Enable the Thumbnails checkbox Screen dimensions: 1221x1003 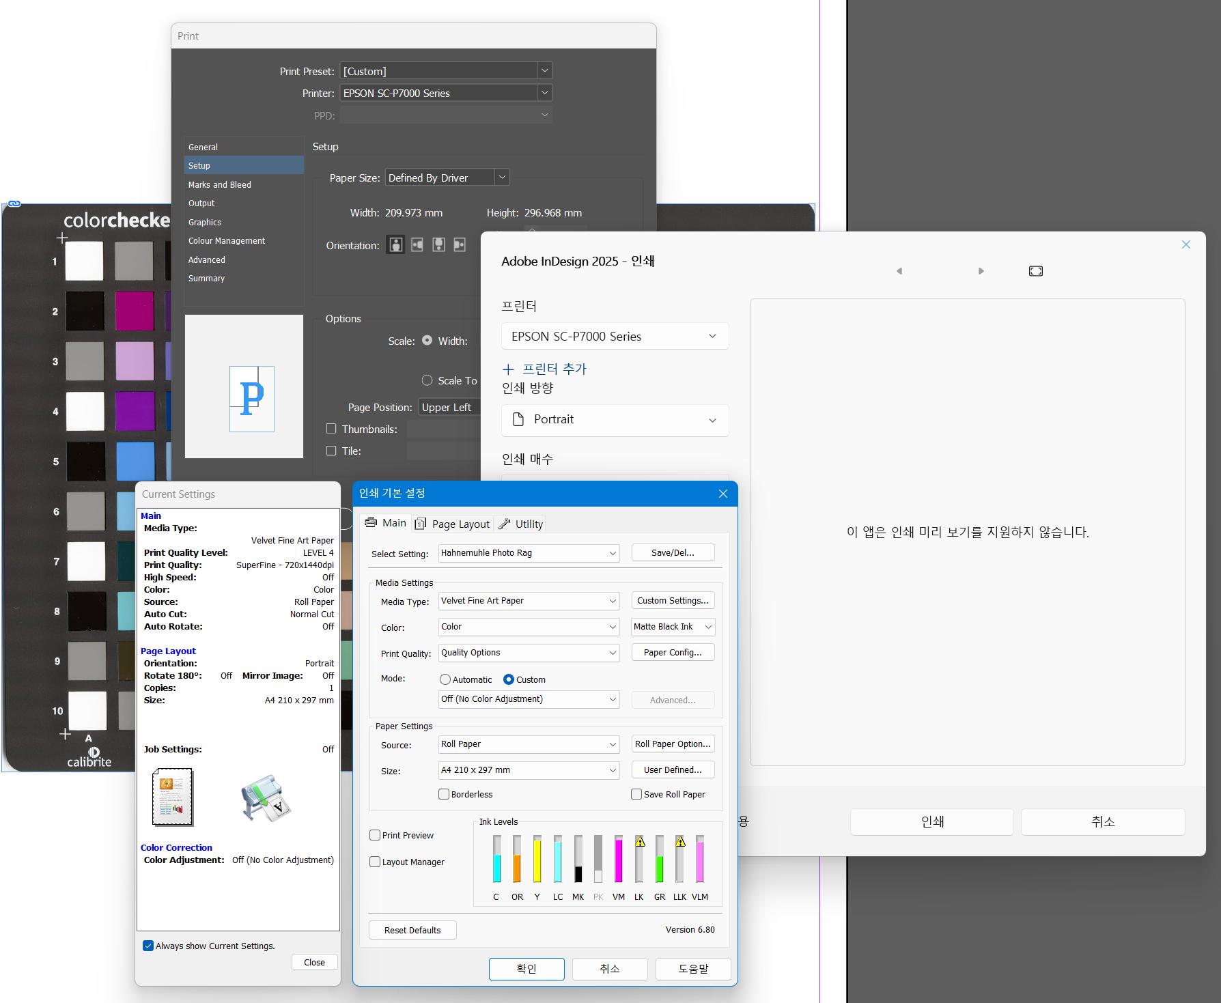coord(331,429)
